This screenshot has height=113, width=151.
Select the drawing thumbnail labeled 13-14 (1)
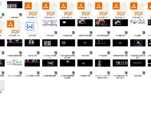pos(50,43)
